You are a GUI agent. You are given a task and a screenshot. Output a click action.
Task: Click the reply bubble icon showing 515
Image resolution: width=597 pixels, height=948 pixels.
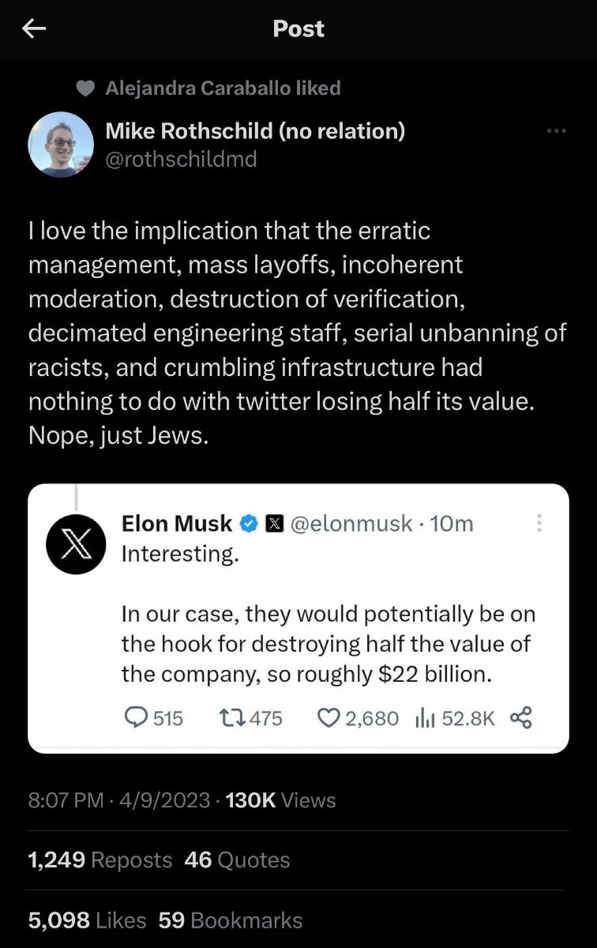(137, 717)
